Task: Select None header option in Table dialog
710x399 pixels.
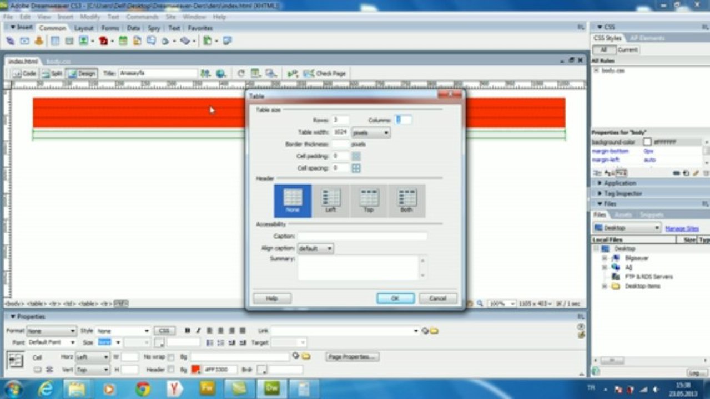Action: [x=293, y=201]
